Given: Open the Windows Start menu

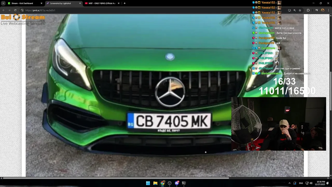Looking at the screenshot, I should pyautogui.click(x=148, y=183).
